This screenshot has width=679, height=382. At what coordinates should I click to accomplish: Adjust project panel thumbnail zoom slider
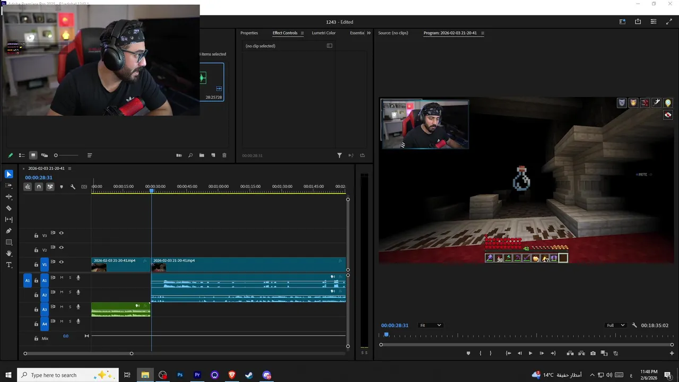coord(56,155)
